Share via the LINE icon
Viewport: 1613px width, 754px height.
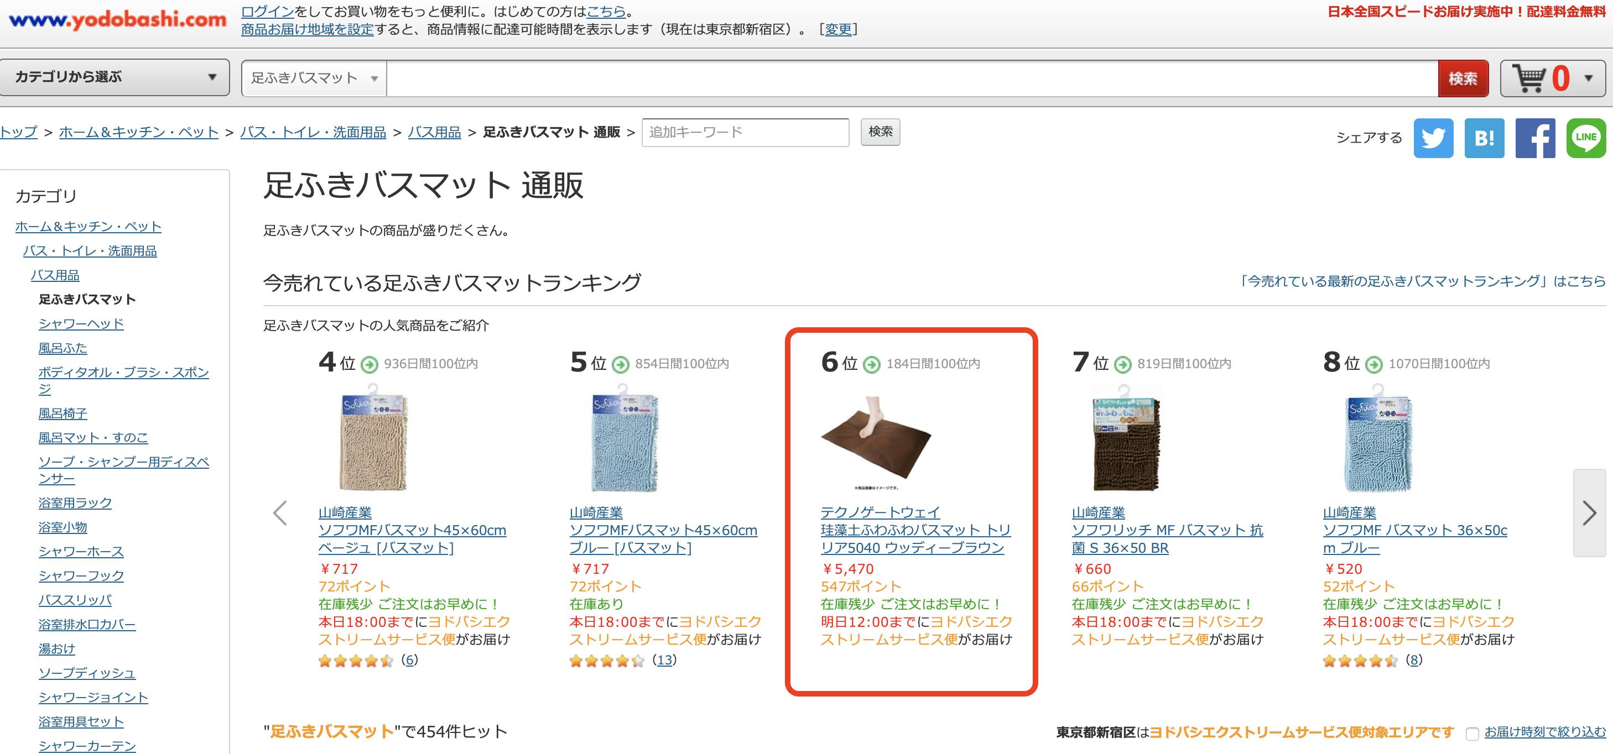[x=1585, y=138]
